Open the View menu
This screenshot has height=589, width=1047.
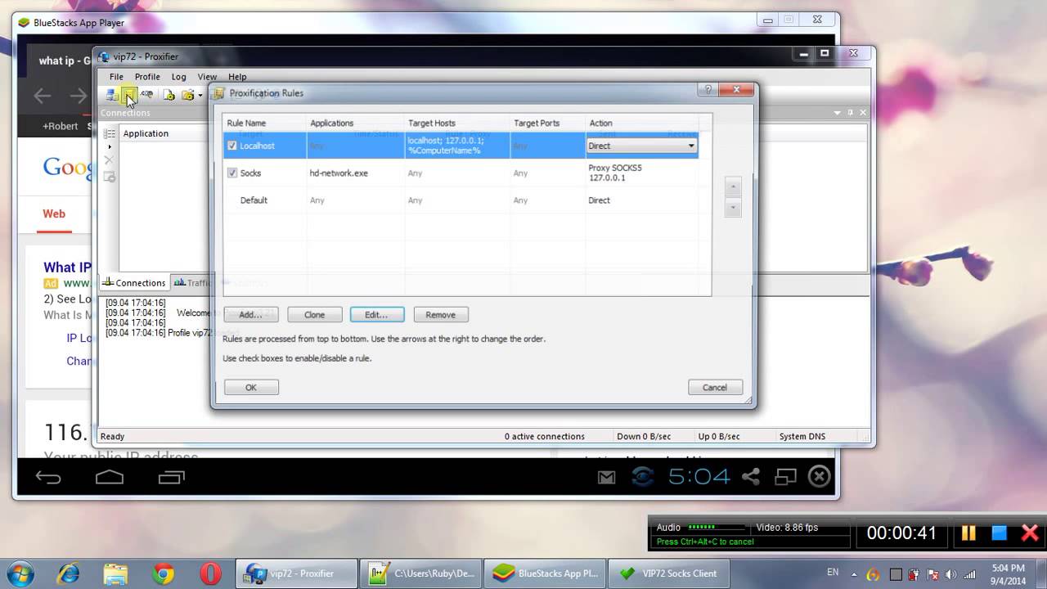pyautogui.click(x=207, y=77)
